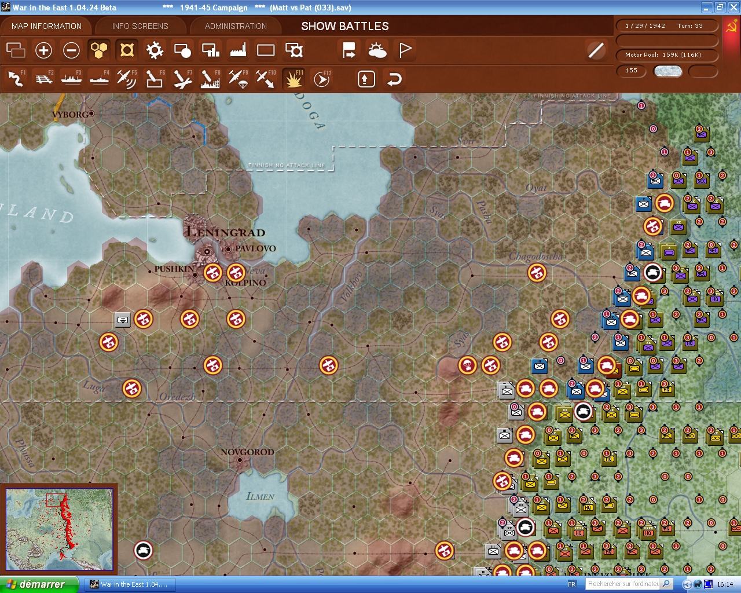This screenshot has height=593, width=741.
Task: Click the desktop search magnifier button
Action: (666, 584)
